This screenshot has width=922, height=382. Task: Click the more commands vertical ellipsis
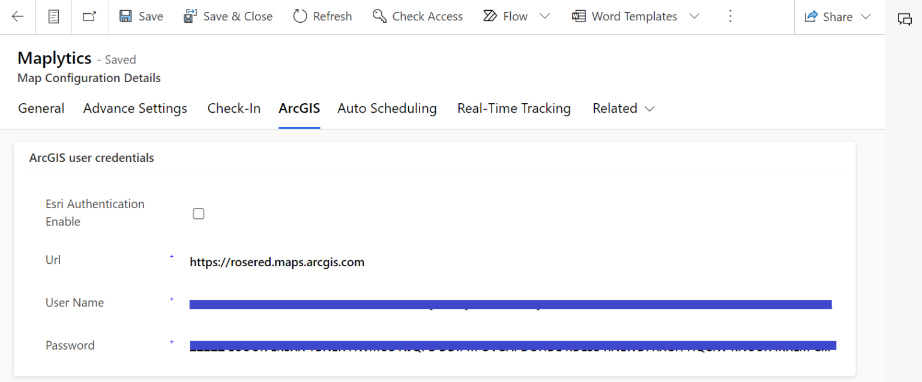pyautogui.click(x=730, y=16)
